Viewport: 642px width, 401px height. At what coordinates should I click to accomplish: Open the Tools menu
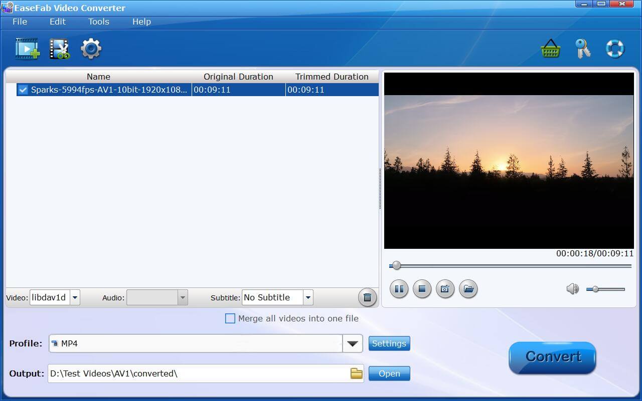[98, 22]
